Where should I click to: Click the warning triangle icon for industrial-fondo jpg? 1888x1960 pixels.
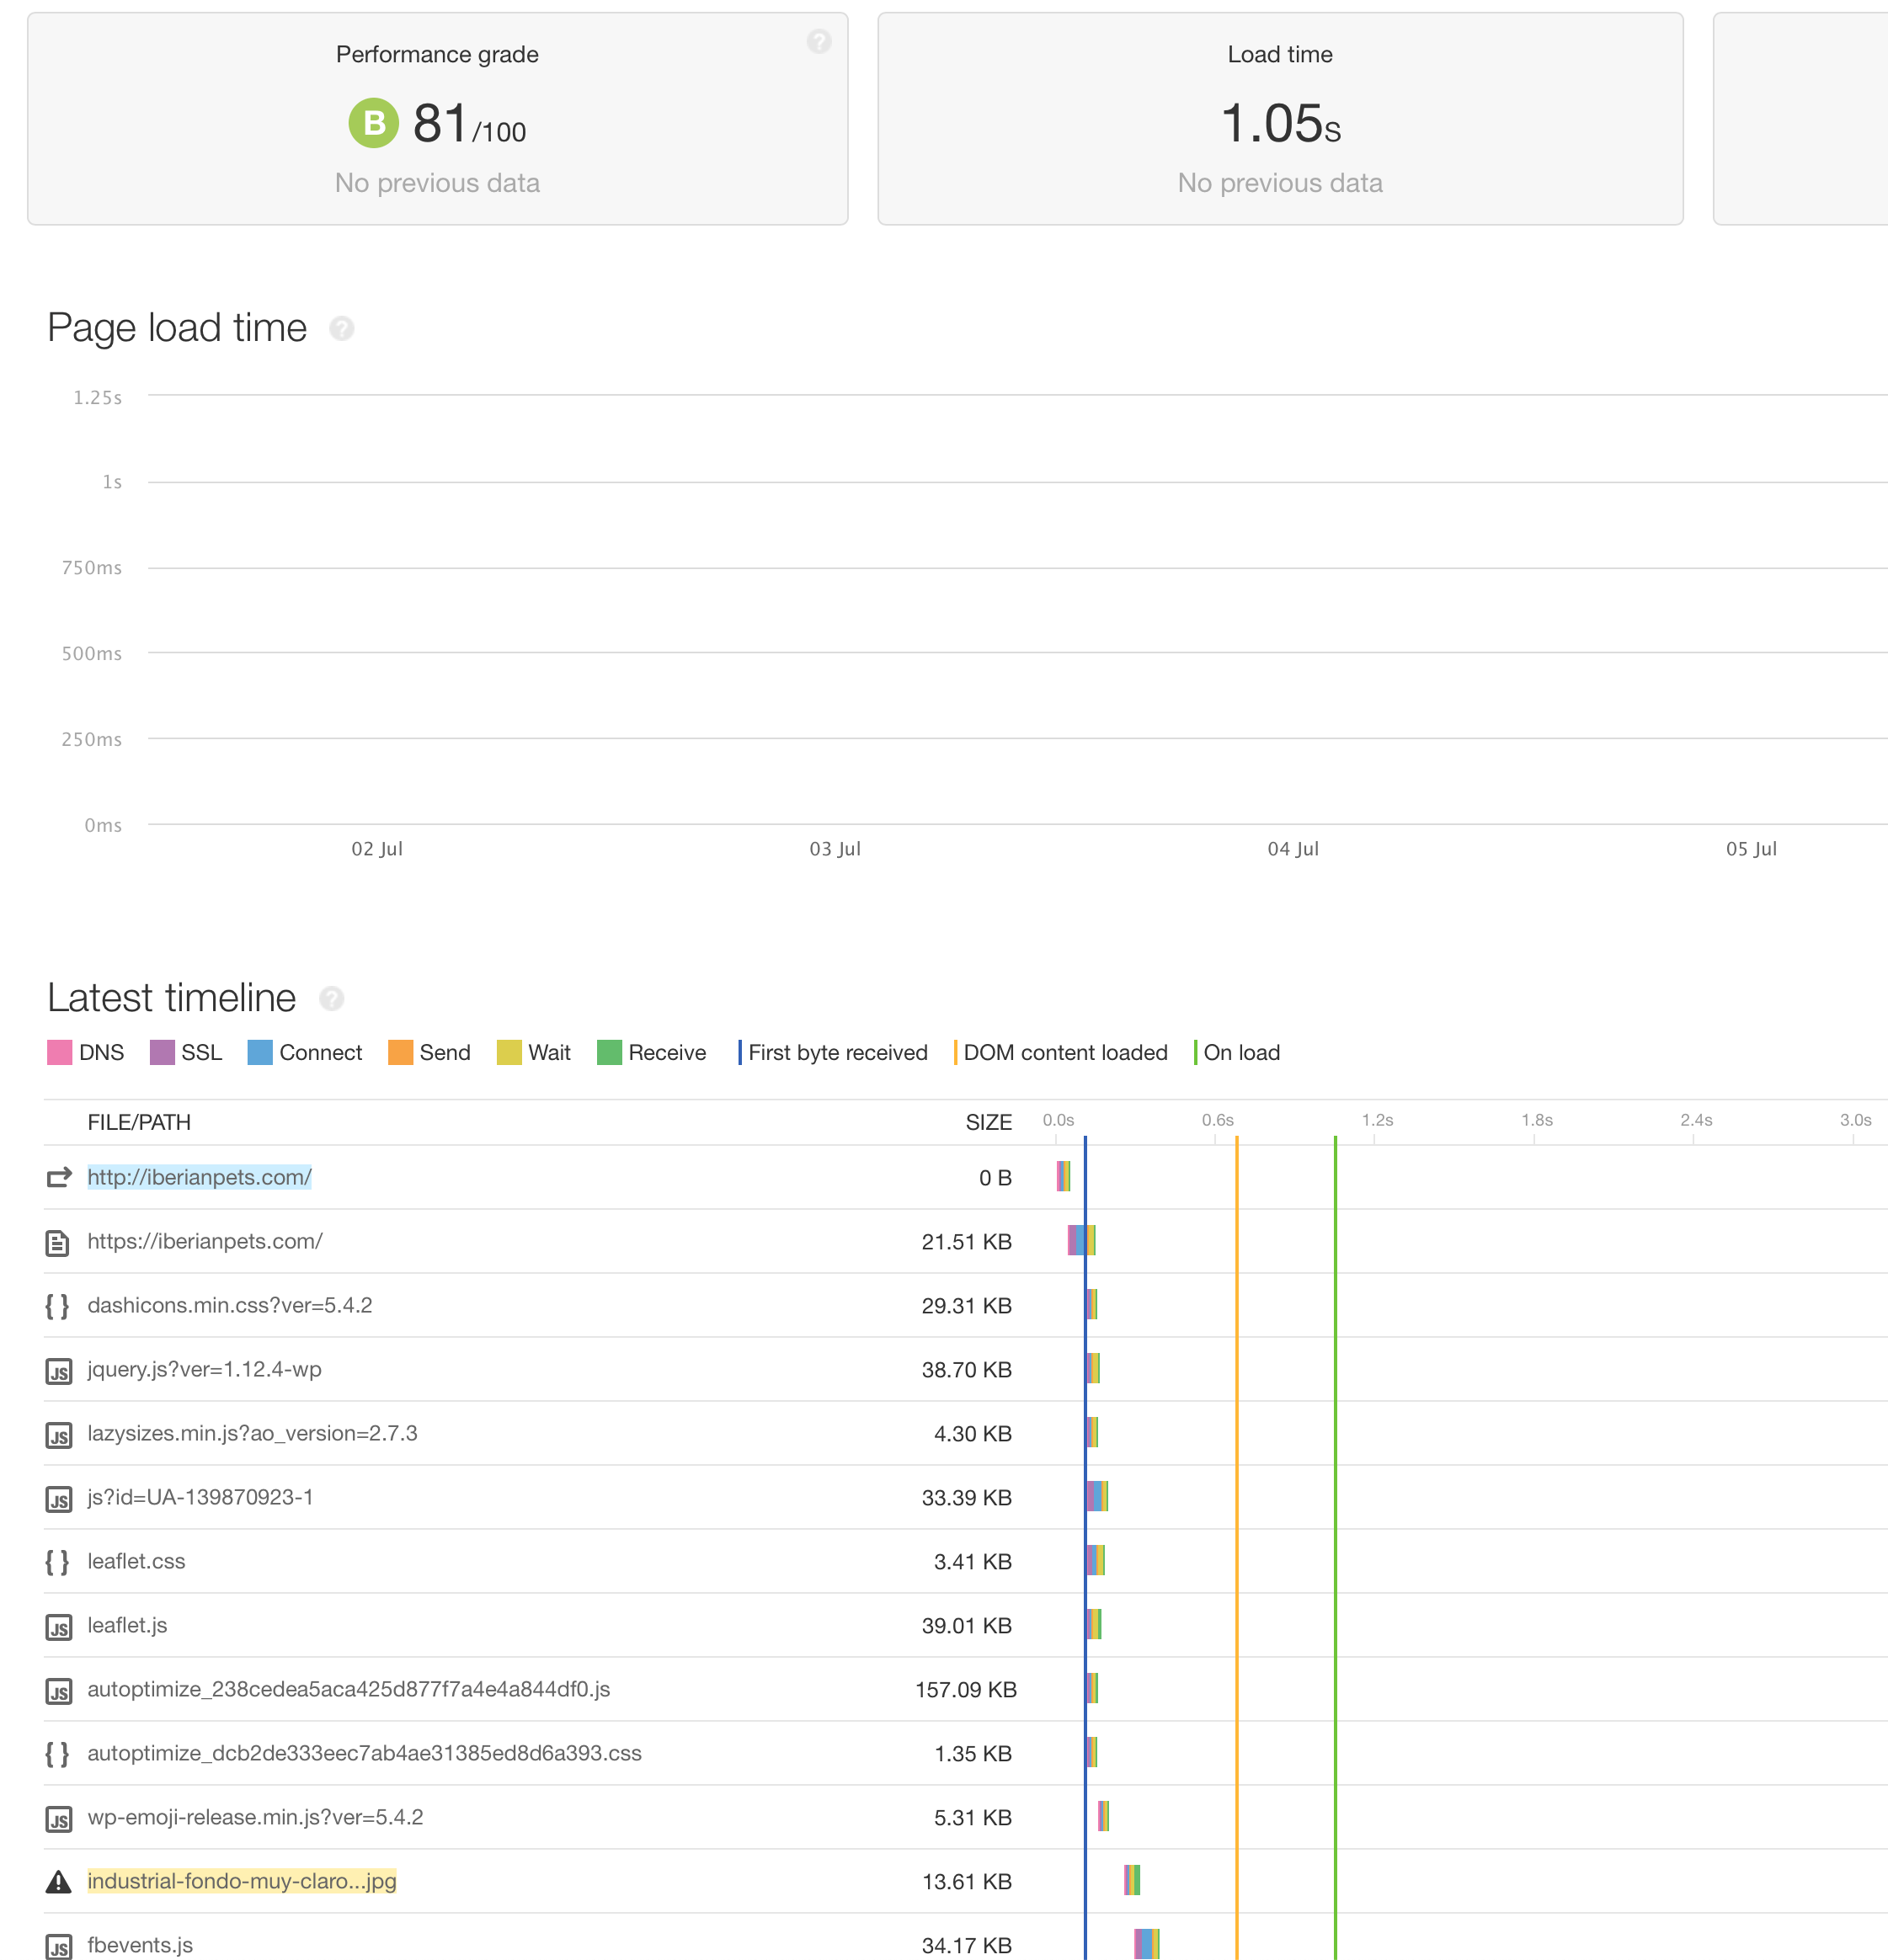point(59,1882)
